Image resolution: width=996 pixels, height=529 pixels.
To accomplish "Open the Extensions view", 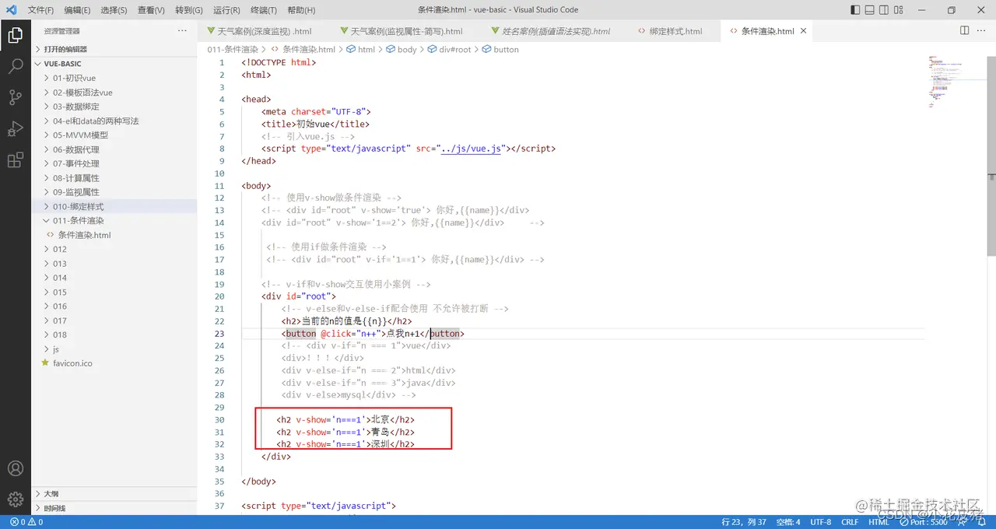I will [15, 160].
